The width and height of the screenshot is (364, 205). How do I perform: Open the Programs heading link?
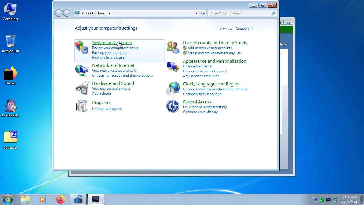tap(102, 102)
